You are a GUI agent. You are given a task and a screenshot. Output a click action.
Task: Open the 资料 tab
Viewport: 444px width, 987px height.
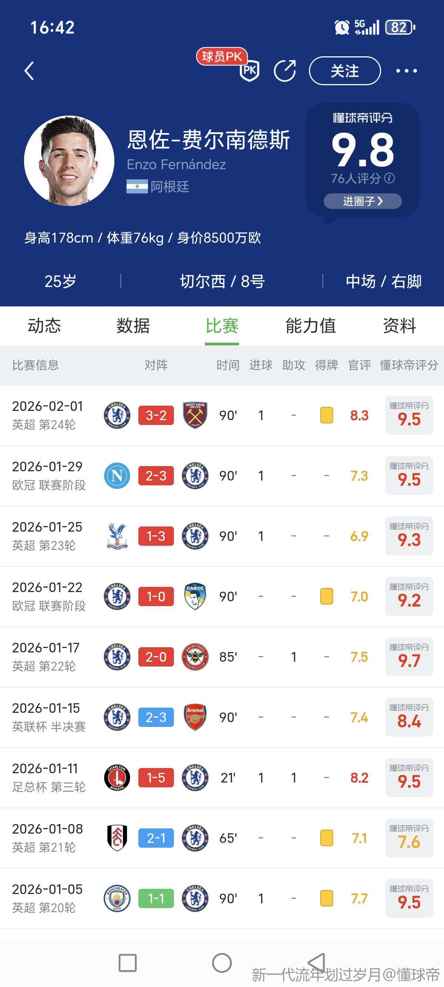click(x=399, y=326)
